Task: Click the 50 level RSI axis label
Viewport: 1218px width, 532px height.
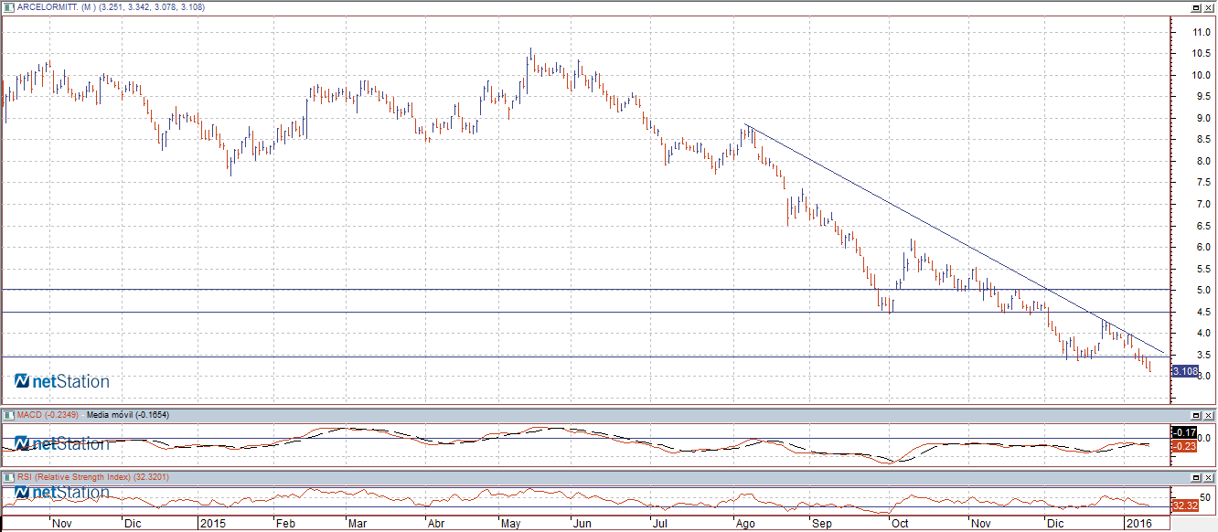Action: 1203,496
